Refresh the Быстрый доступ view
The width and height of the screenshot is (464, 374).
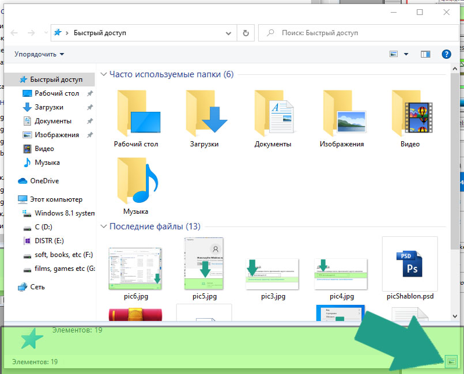tap(246, 33)
